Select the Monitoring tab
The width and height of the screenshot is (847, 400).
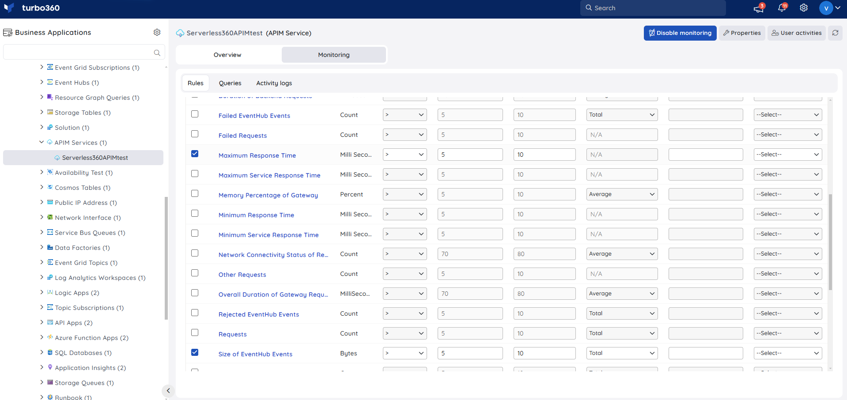(x=333, y=55)
